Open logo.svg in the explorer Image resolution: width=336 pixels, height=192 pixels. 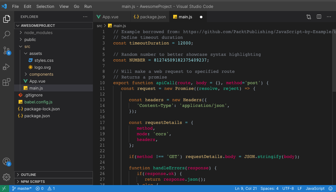coord(54,67)
